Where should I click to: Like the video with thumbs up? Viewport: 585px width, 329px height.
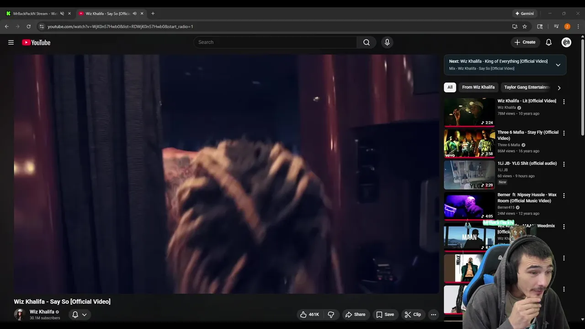point(309,314)
